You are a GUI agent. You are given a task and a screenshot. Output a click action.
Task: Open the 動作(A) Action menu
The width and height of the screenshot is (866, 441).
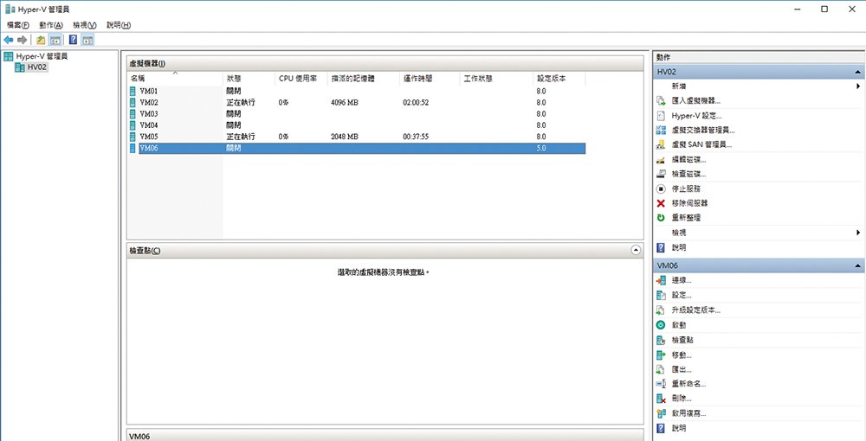point(51,25)
